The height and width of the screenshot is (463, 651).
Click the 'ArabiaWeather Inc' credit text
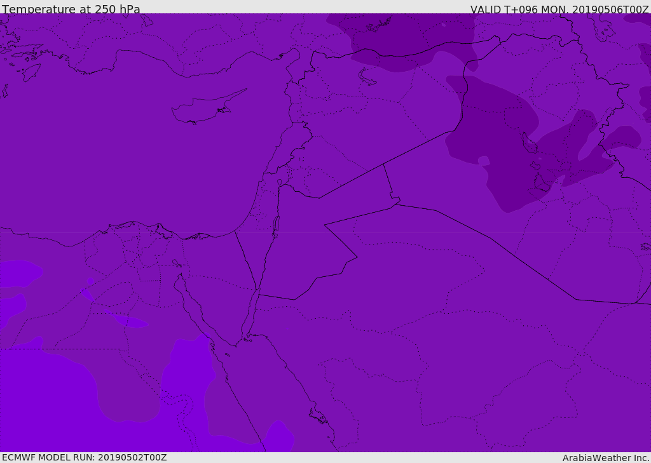pos(605,458)
